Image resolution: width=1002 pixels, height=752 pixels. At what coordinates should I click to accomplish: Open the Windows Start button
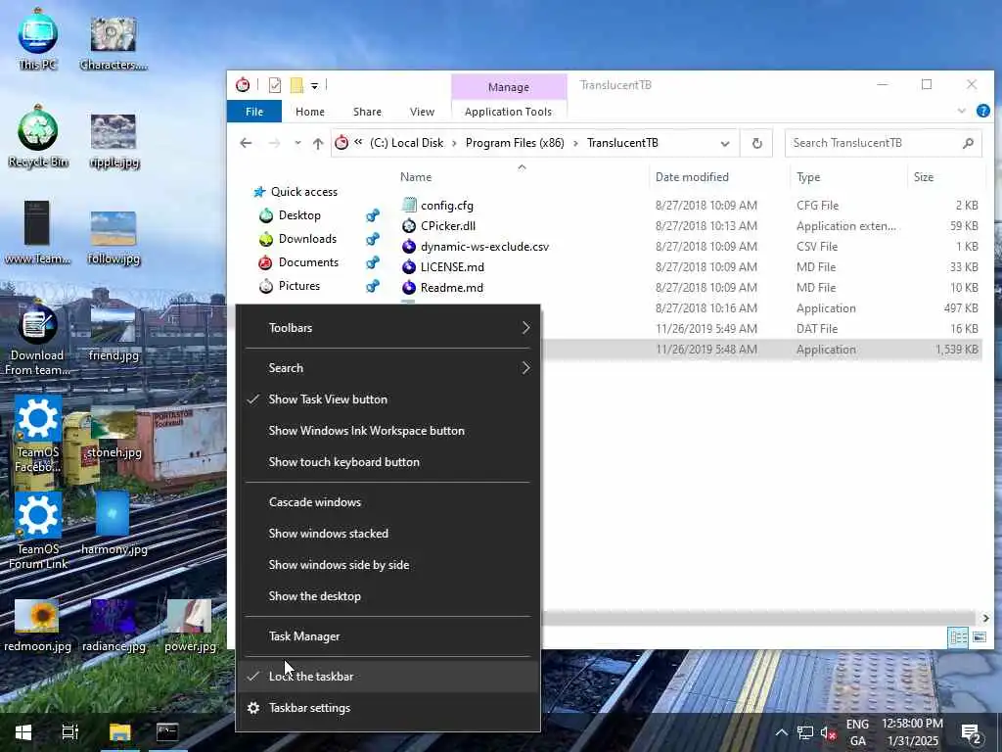click(23, 732)
